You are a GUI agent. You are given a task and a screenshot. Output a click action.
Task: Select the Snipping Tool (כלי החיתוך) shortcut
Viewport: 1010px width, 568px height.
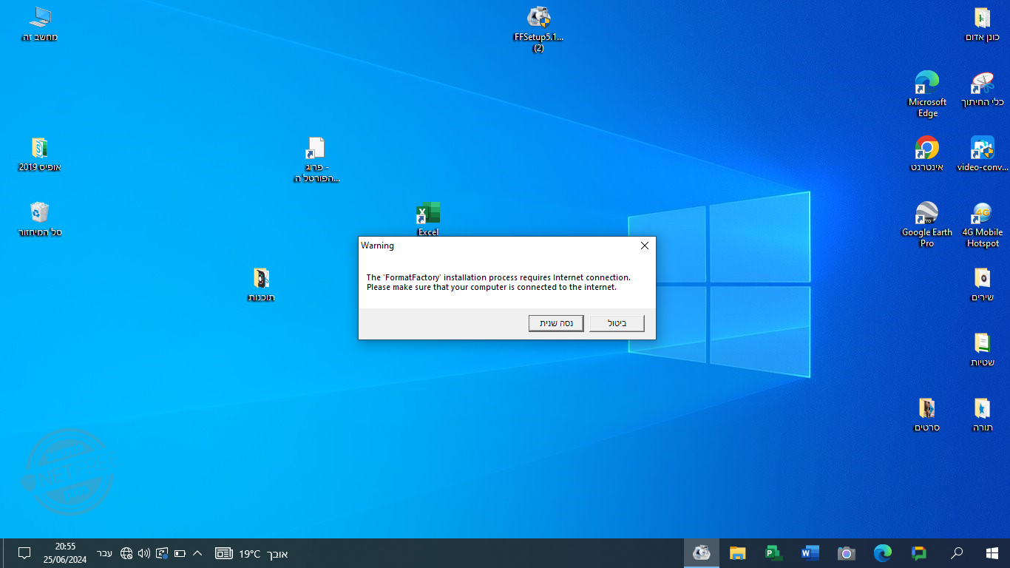982,89
